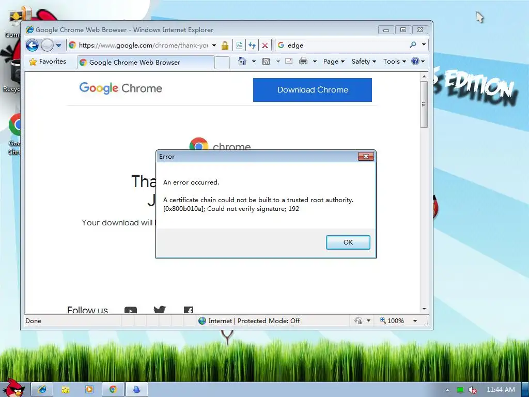Screen dimensions: 529x397
Task: Close the Error dialog with X
Action: pyautogui.click(x=366, y=156)
